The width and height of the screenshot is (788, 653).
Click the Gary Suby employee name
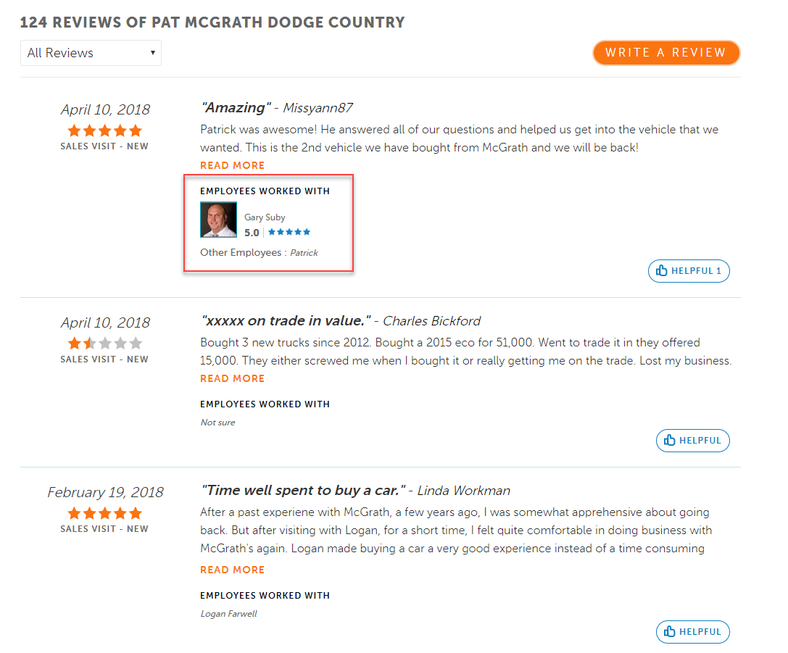[265, 217]
